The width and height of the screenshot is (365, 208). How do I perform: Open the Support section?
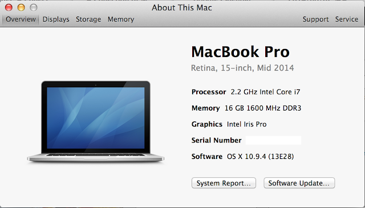[x=315, y=19]
